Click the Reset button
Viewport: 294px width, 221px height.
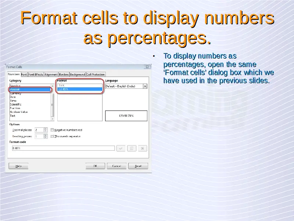138,166
